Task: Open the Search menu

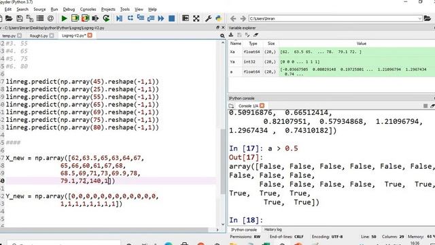Action: coord(22,9)
